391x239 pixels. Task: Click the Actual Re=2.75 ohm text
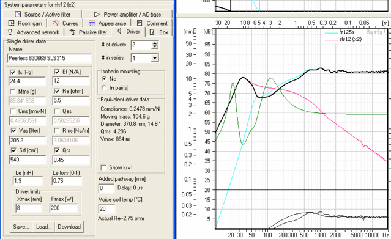coord(121,218)
